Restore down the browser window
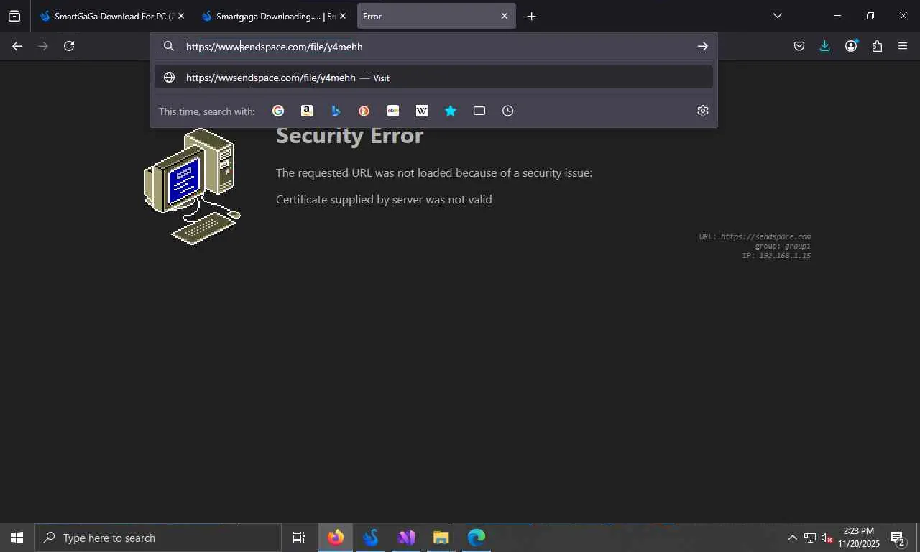This screenshot has height=552, width=920. [870, 16]
